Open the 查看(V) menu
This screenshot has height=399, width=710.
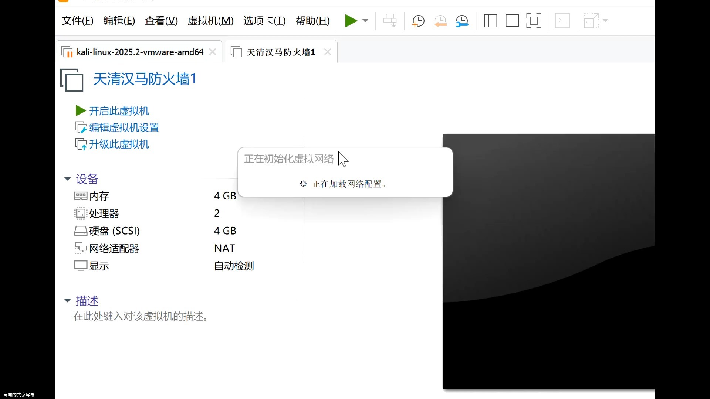(161, 21)
